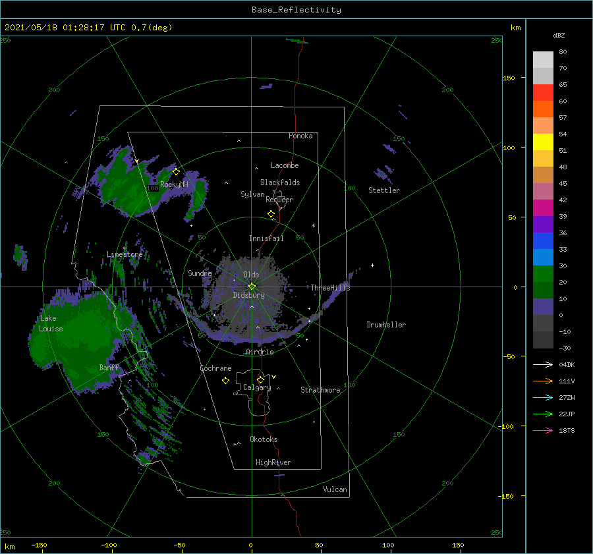Click the red swatch between 65 and 60 dBZ
Image resolution: width=593 pixels, height=554 pixels.
tap(543, 92)
